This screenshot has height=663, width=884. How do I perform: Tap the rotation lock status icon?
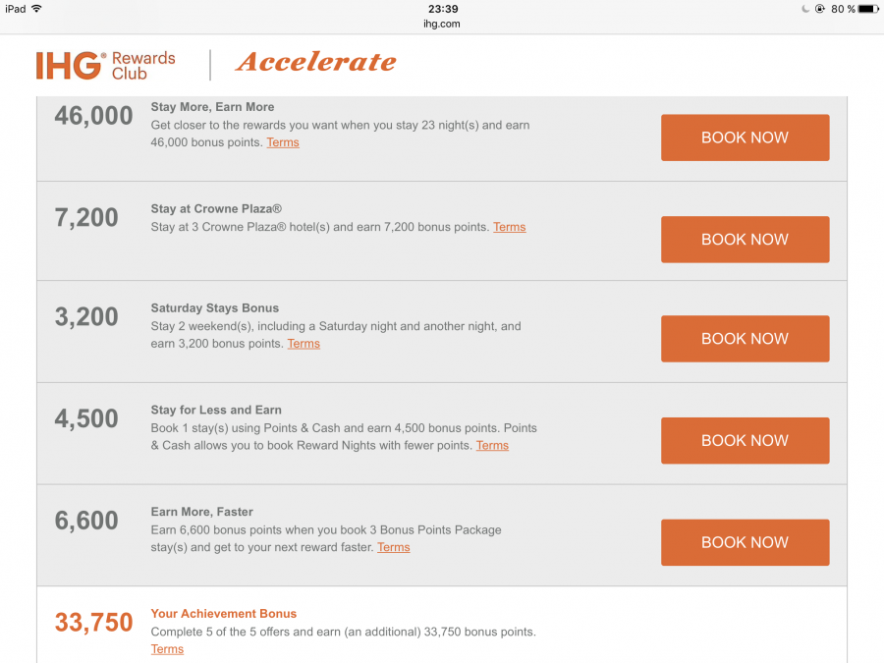pyautogui.click(x=819, y=9)
